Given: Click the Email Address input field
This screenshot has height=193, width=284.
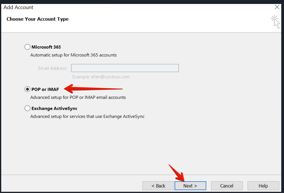Looking at the screenshot, I should (x=125, y=68).
